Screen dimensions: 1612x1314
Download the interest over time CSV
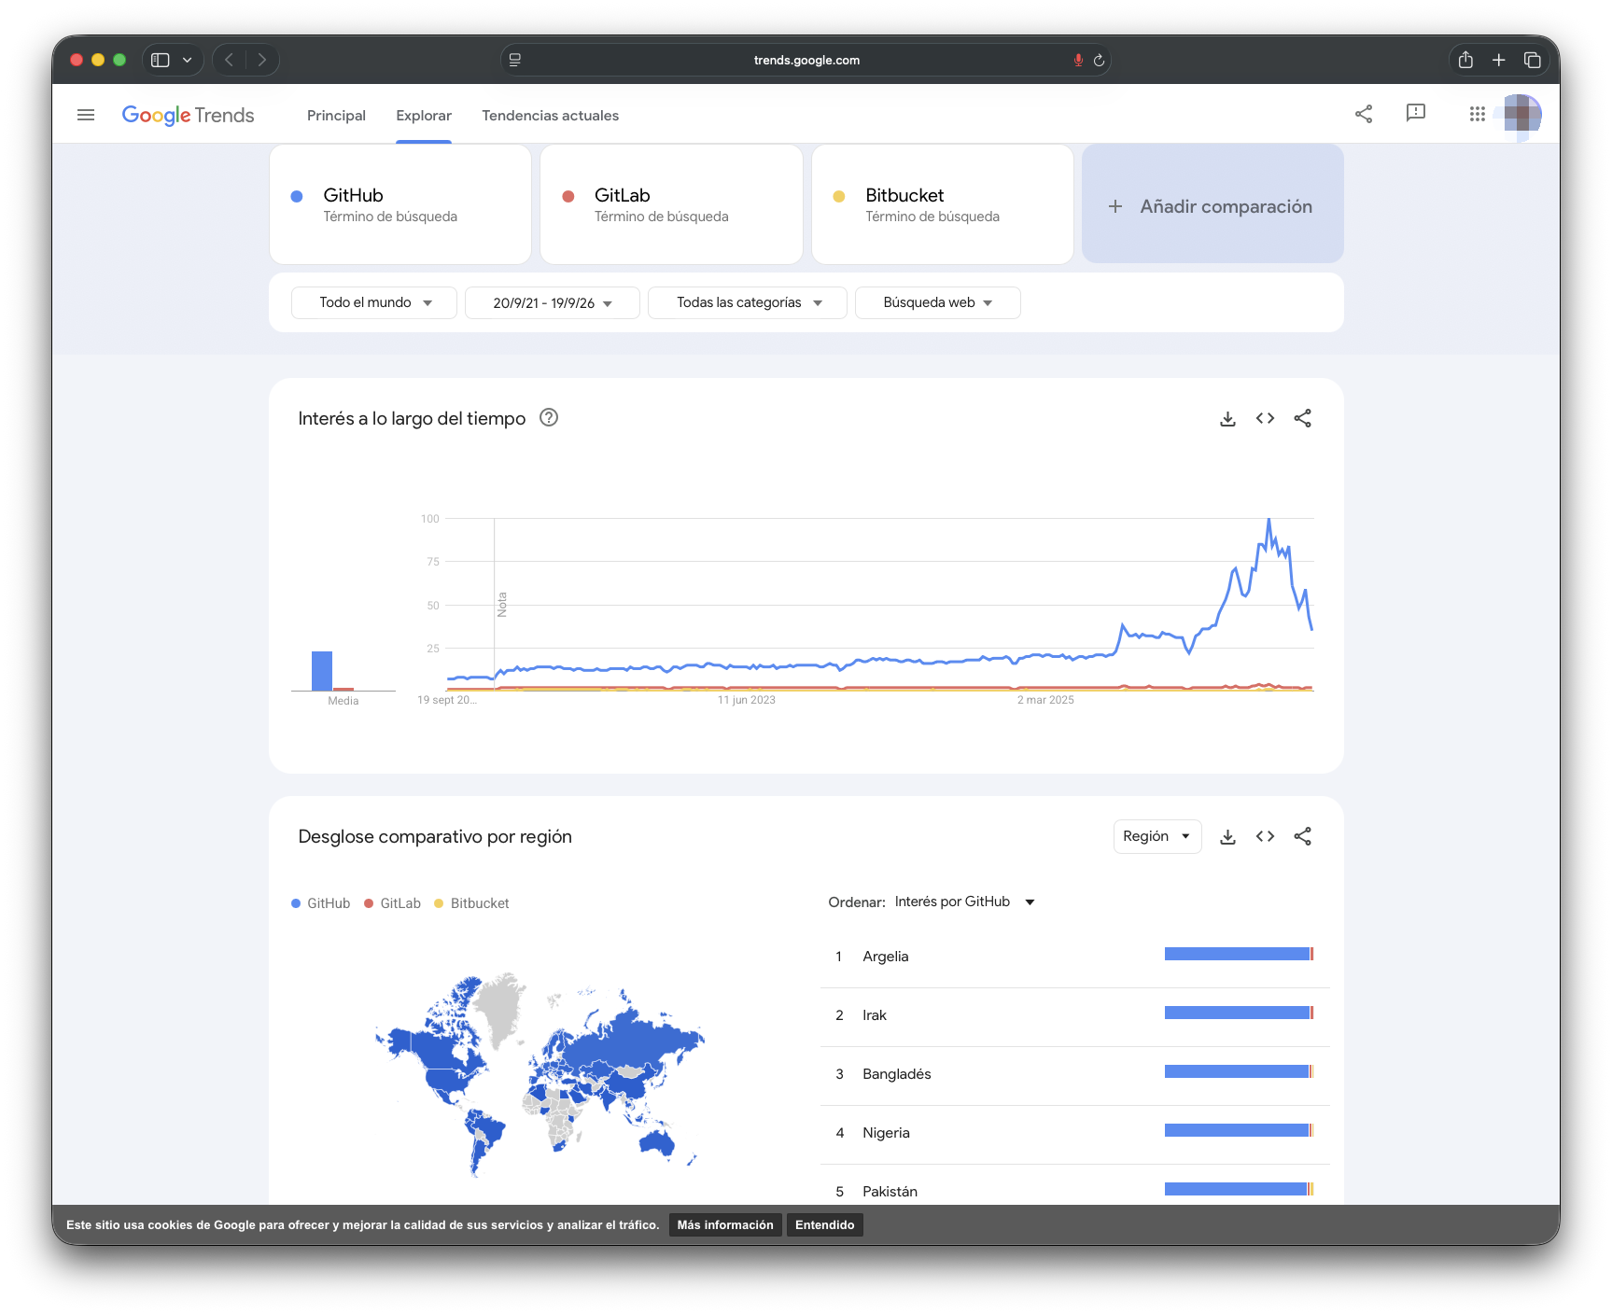tap(1227, 419)
